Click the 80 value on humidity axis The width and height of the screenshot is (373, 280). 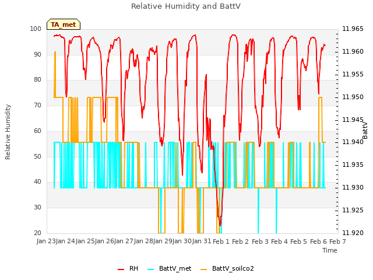click(37, 79)
